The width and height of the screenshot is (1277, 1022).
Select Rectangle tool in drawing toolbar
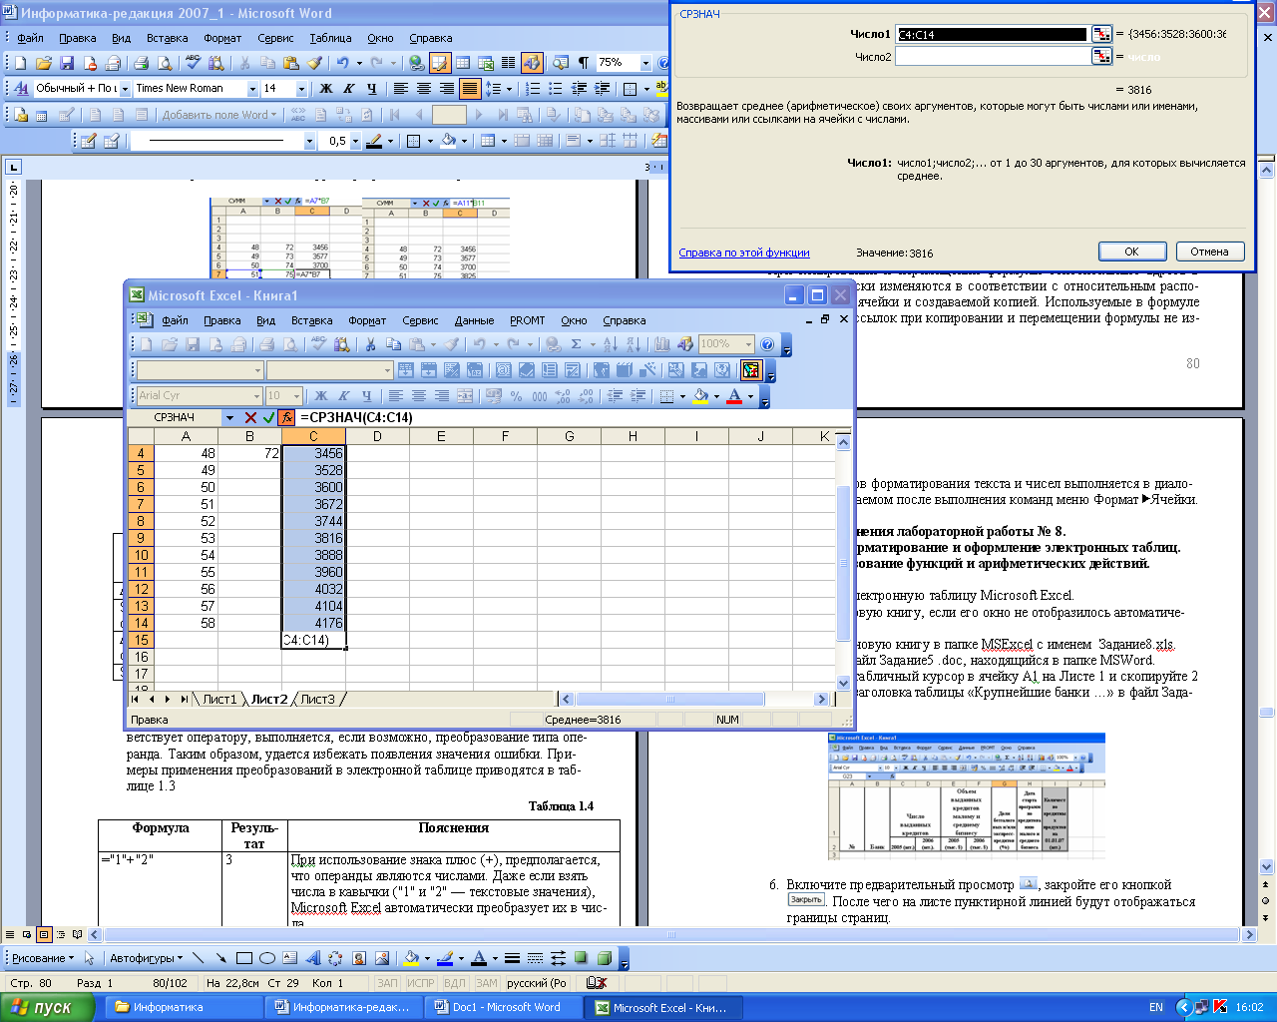243,958
